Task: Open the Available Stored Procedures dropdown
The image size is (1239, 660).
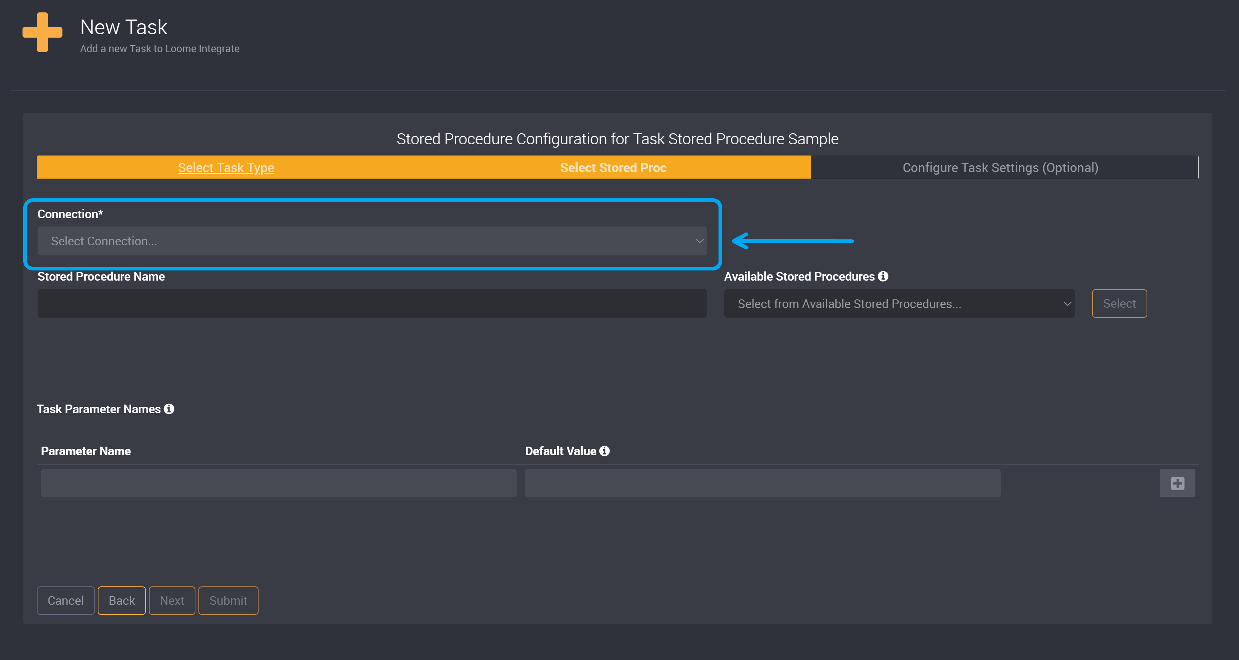Action: [x=899, y=303]
